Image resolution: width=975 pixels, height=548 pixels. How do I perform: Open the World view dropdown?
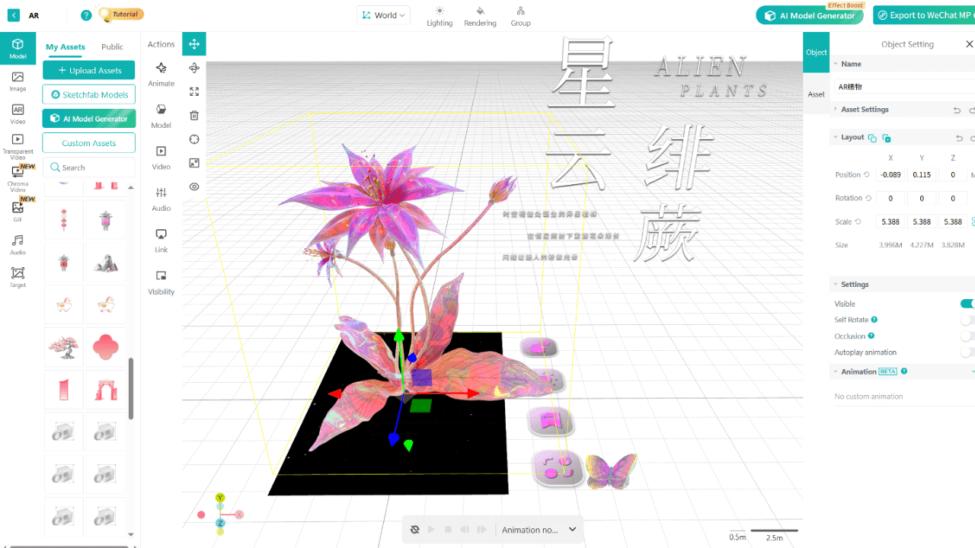pyautogui.click(x=383, y=14)
